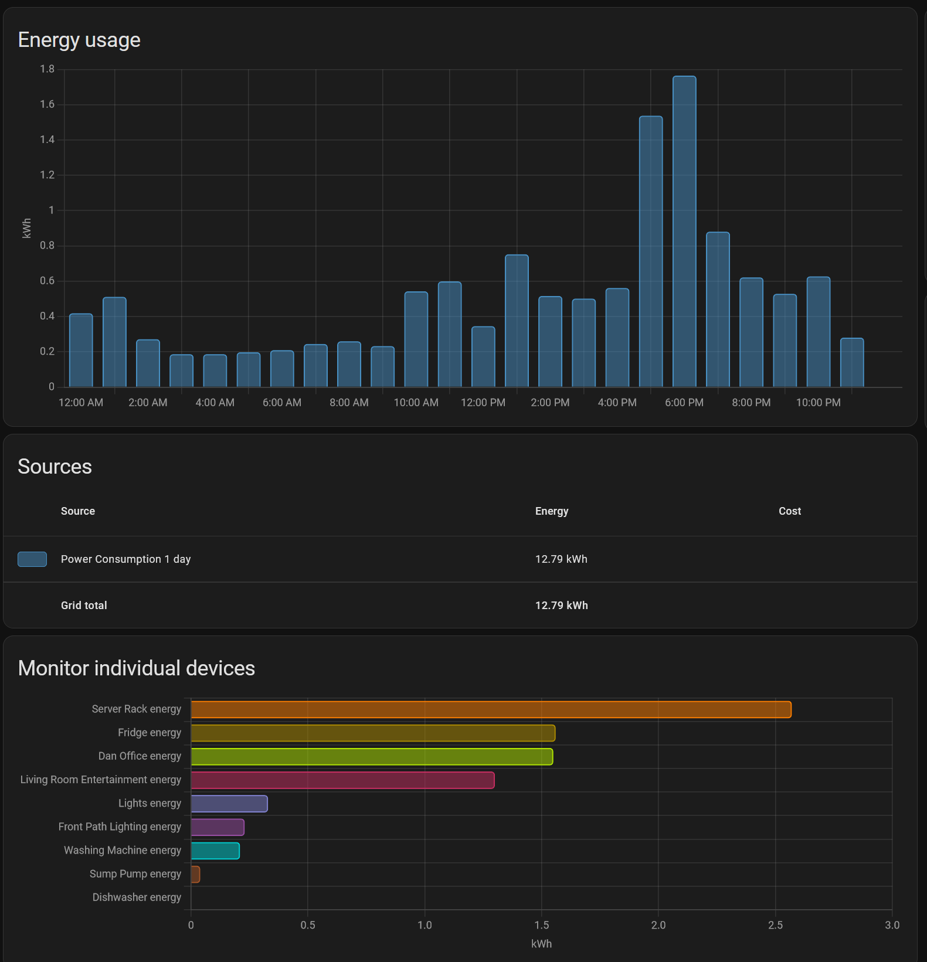
Task: Click the Fridge energy label
Action: pyautogui.click(x=150, y=733)
